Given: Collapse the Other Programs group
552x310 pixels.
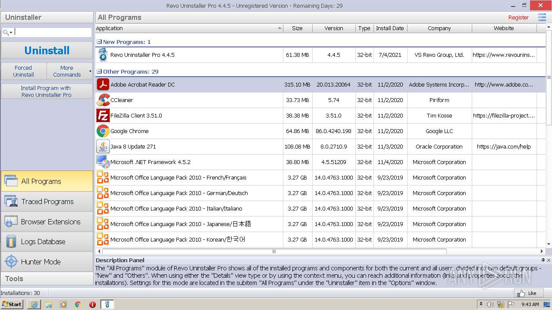Looking at the screenshot, I should click(x=99, y=71).
